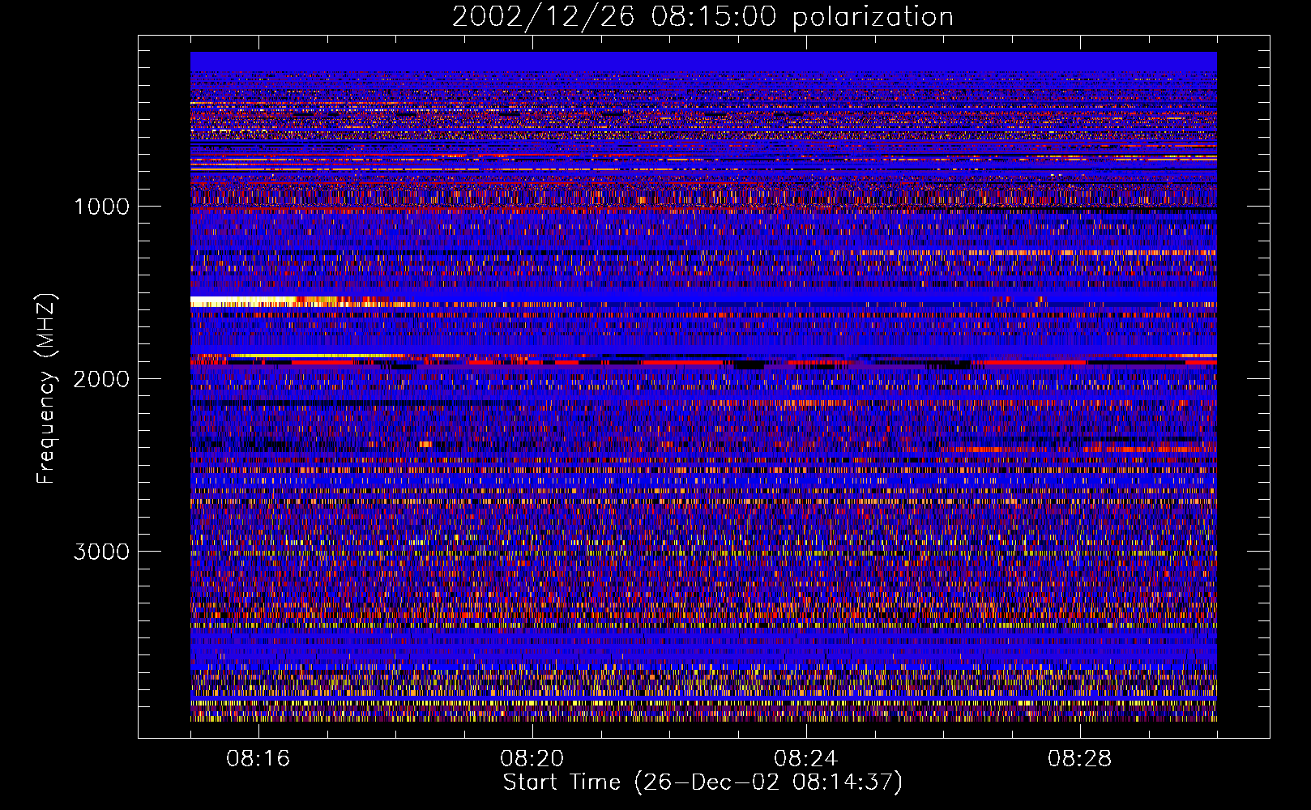The image size is (1311, 810).
Task: Click the '08:28' time axis label
Action: pos(1080,759)
